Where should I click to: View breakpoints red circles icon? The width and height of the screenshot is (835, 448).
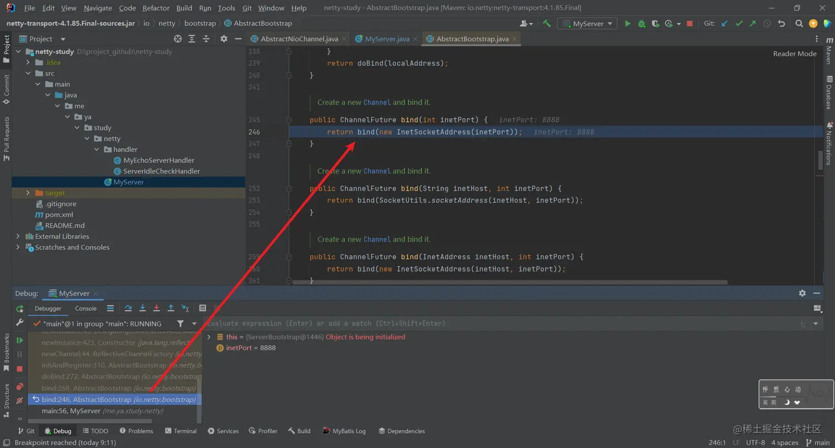[x=20, y=387]
